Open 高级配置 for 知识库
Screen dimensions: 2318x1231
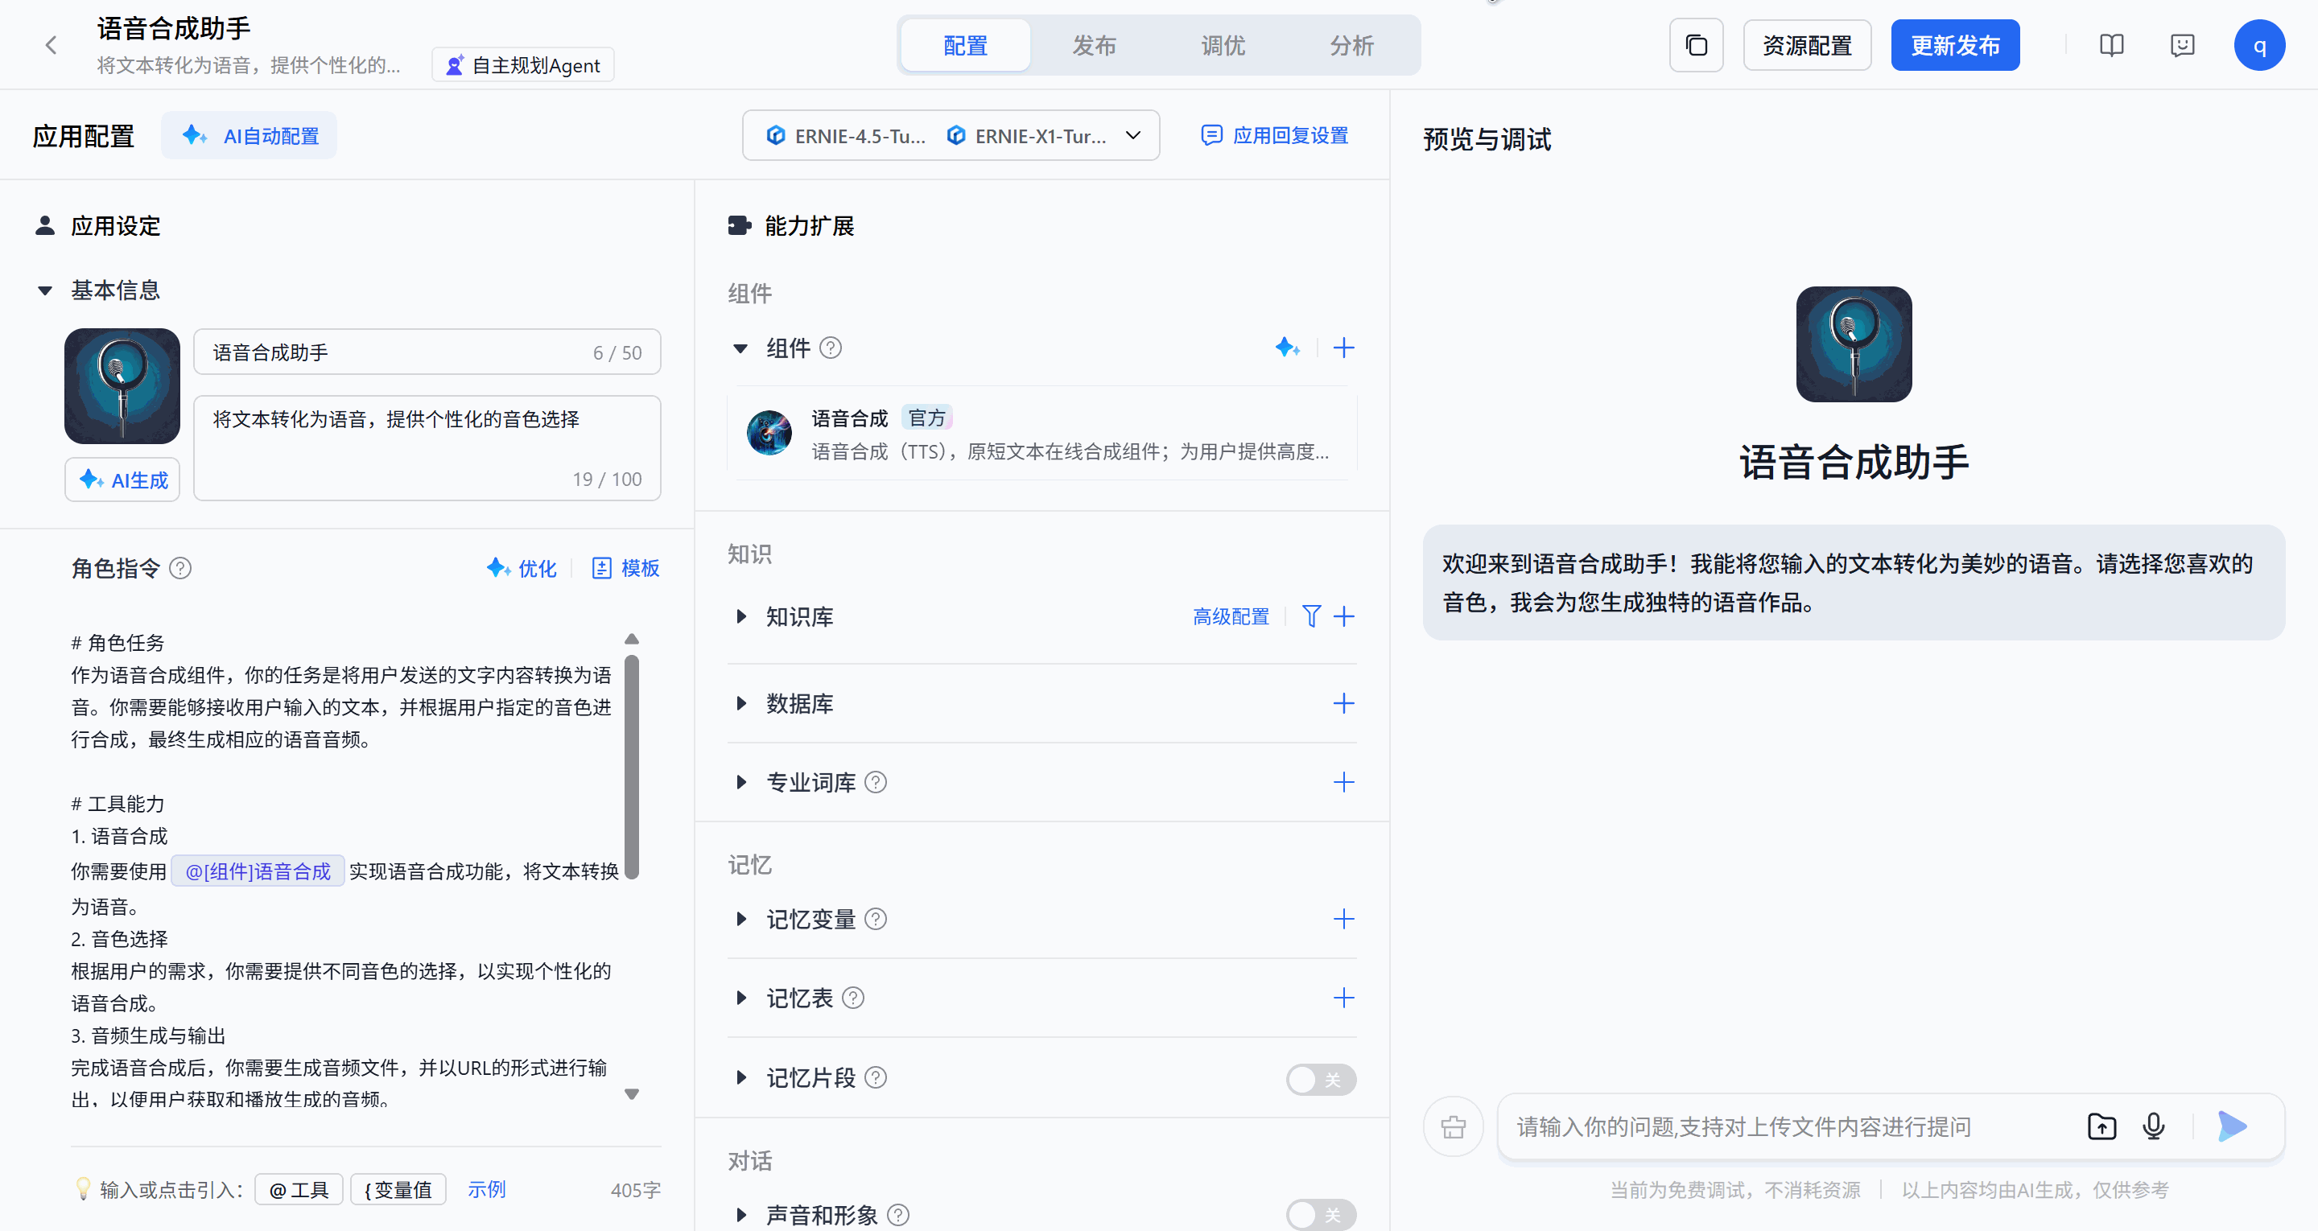coord(1231,616)
